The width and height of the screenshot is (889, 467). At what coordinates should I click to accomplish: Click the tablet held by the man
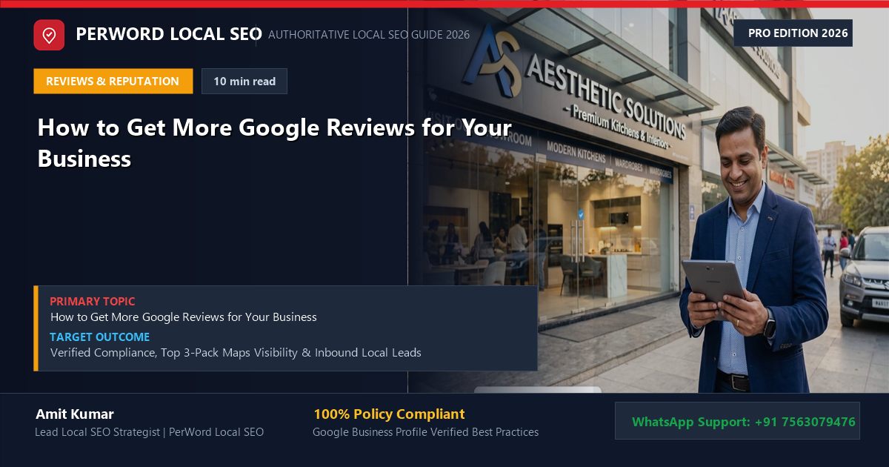pos(713,281)
